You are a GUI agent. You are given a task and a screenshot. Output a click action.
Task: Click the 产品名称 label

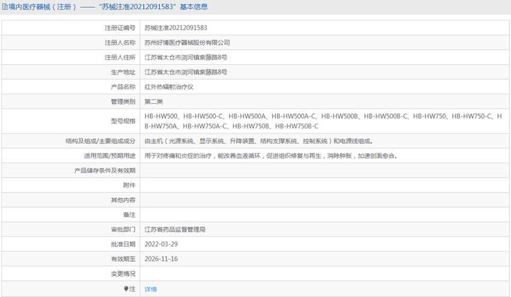coord(123,87)
